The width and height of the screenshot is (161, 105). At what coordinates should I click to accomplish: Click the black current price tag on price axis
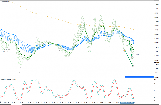click(x=156, y=63)
